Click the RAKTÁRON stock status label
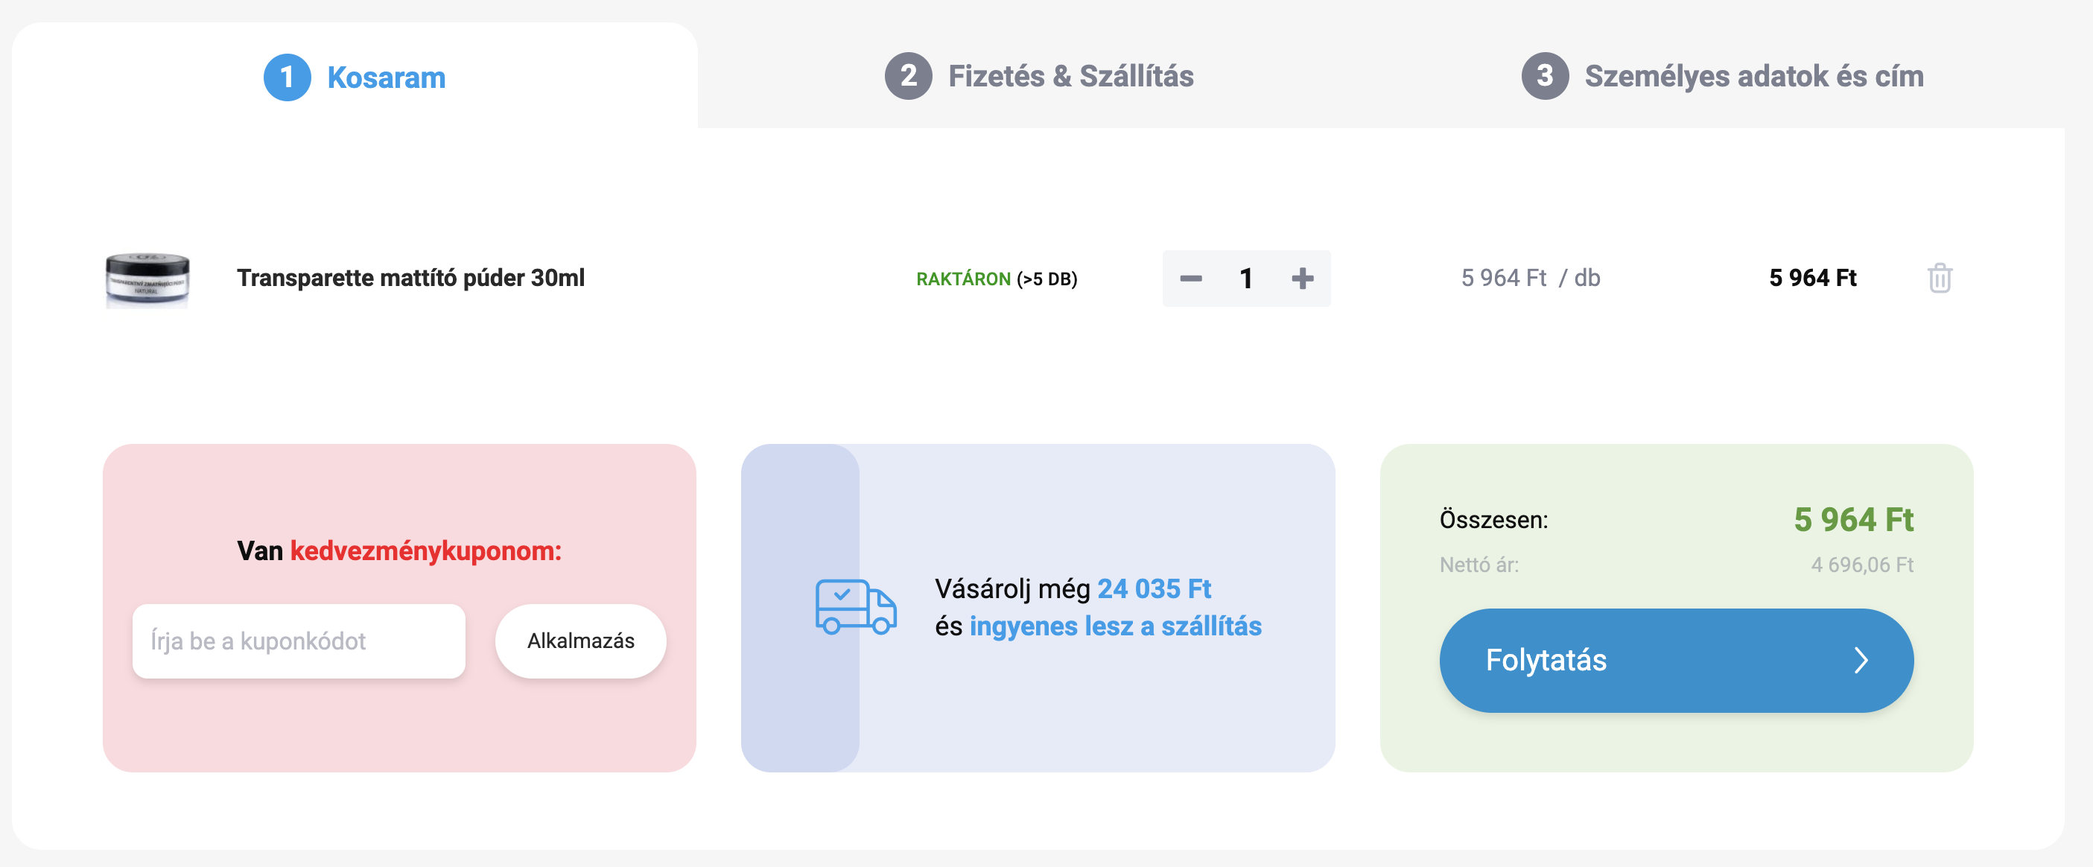The height and width of the screenshot is (867, 2093). coord(963,279)
